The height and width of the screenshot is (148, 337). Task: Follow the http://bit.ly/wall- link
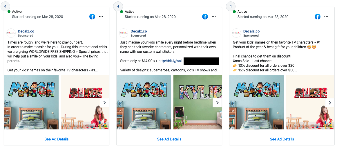tap(171, 61)
